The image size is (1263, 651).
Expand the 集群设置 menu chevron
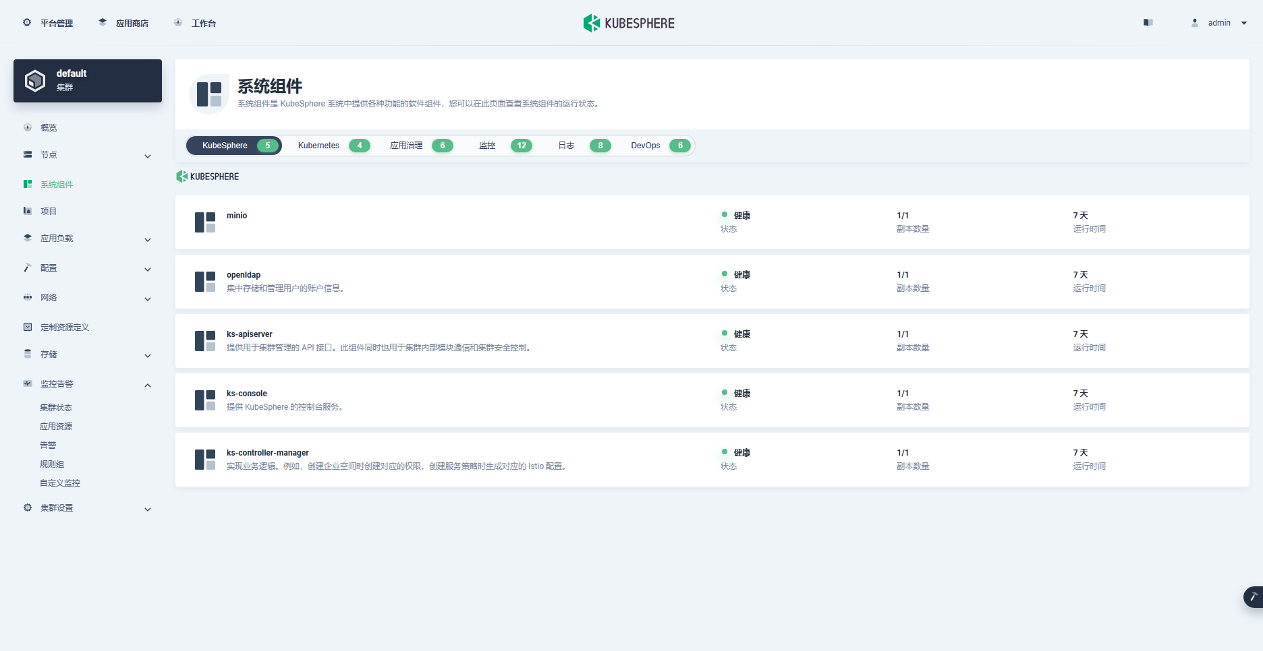[x=148, y=509]
